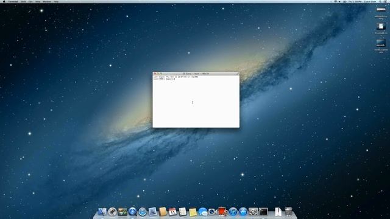The height and width of the screenshot is (219, 390).
Task: Open Spotlight search magnifier icon
Action: 380,1
